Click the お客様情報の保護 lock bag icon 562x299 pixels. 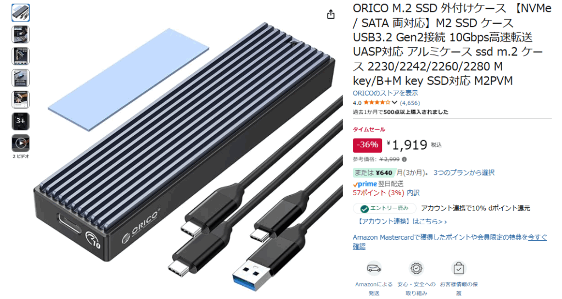click(x=459, y=268)
